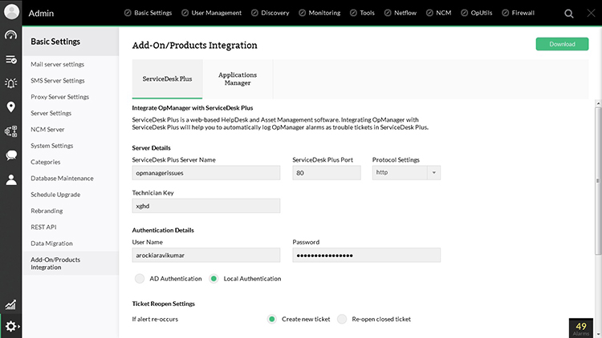Choose Re-open closed ticket option

click(x=342, y=319)
